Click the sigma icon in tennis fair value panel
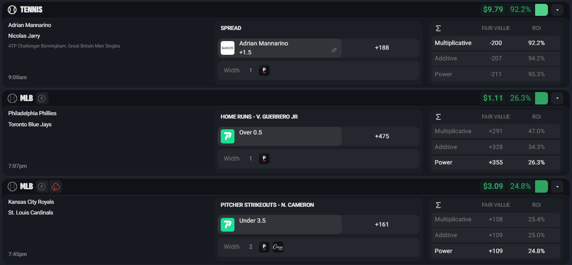The width and height of the screenshot is (572, 265). 438,28
